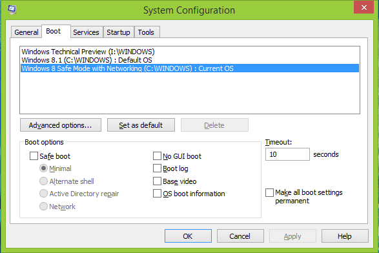This screenshot has height=253, width=379.
Task: Enable the No GUI boot checkbox
Action: [x=157, y=156]
